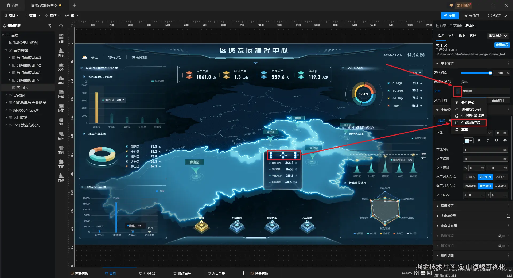
Task: Click the 发布 publish button
Action: coord(450,16)
